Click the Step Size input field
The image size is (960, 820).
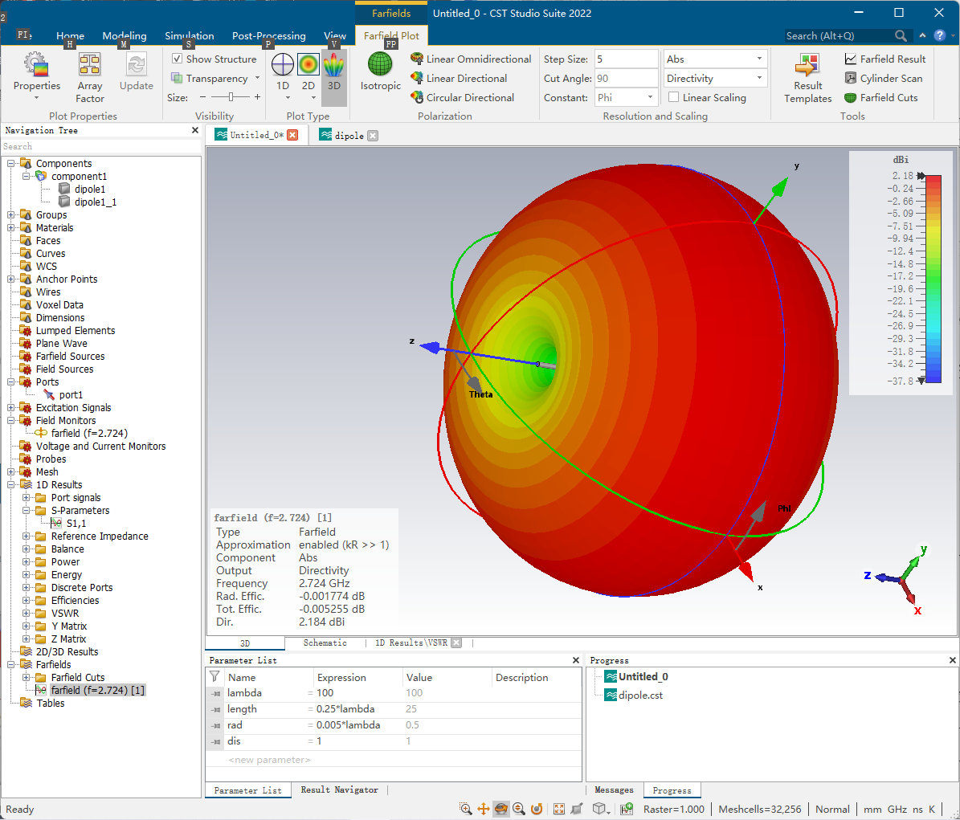coord(625,59)
